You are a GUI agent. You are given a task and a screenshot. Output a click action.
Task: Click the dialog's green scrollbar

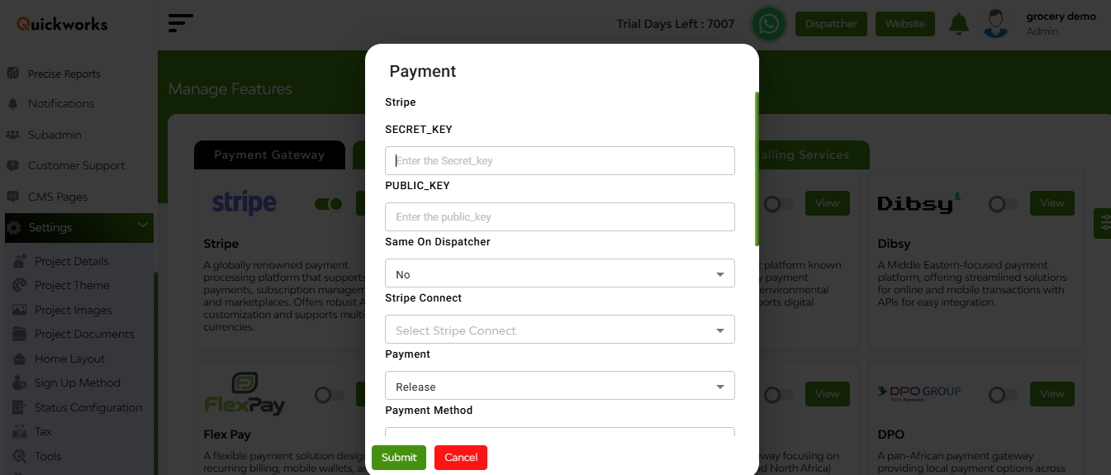757,169
